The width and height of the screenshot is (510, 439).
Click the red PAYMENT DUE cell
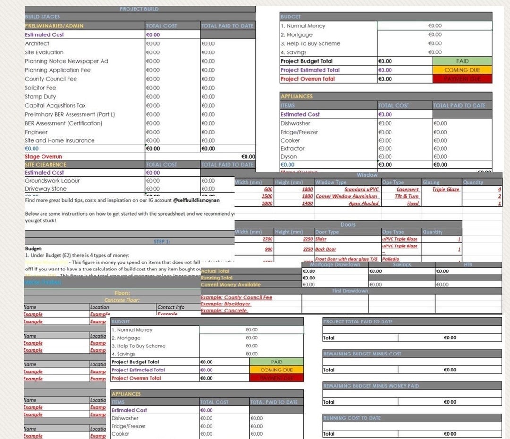pyautogui.click(x=461, y=79)
